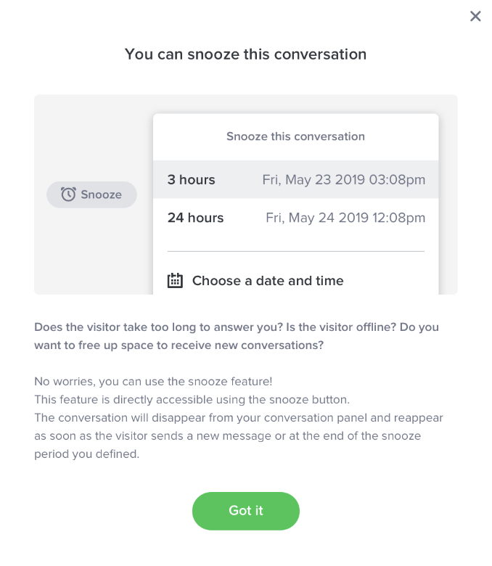Click the 24 hours bold label

tap(195, 218)
